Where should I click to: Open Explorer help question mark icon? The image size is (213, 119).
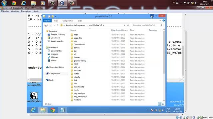pyautogui.click(x=163, y=20)
